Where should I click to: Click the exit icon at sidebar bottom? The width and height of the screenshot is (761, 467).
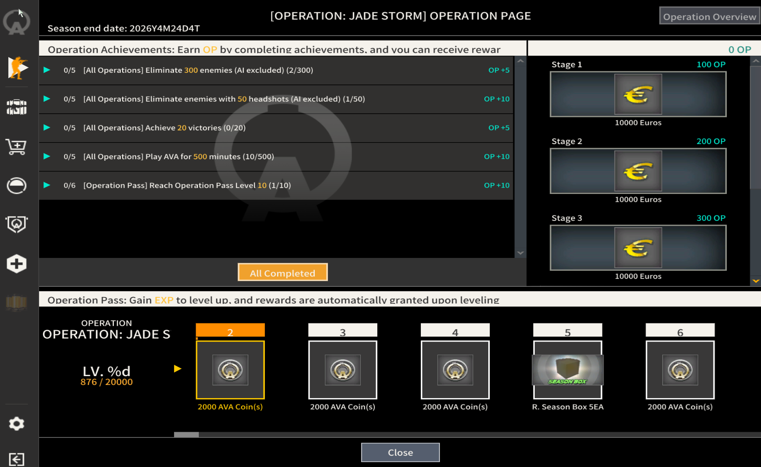coord(17,459)
